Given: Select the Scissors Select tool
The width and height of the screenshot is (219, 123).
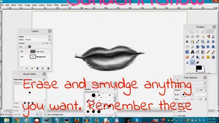Looking at the screenshot, I should 213,37.
